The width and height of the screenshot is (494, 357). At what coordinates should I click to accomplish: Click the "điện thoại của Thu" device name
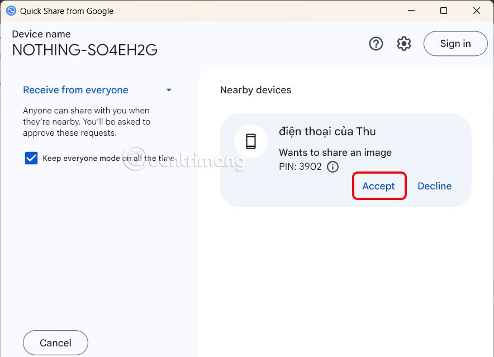click(x=327, y=131)
